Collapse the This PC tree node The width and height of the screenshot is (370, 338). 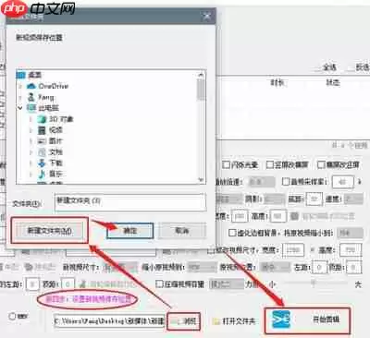pyautogui.click(x=20, y=108)
